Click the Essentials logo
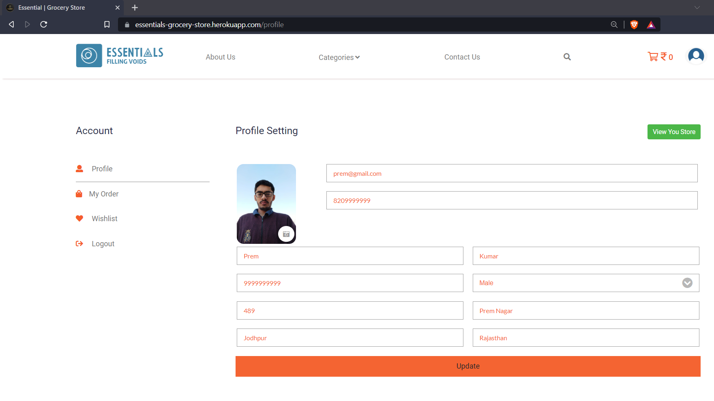The height and width of the screenshot is (401, 714). 120,55
